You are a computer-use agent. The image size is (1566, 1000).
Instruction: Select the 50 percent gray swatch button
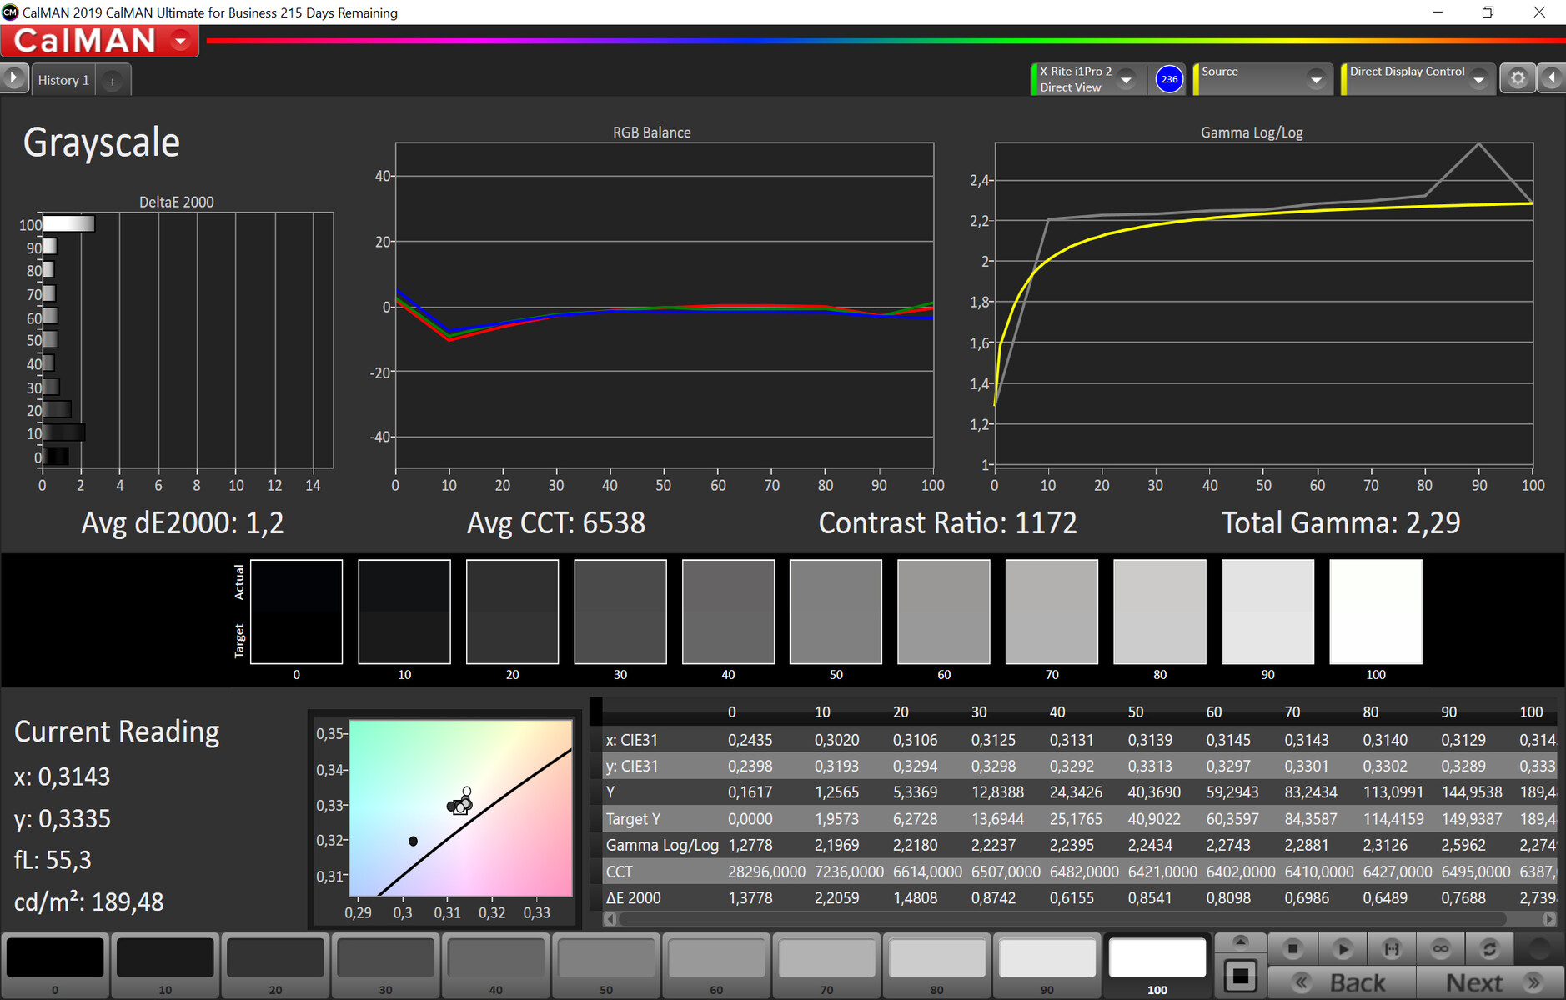[606, 966]
